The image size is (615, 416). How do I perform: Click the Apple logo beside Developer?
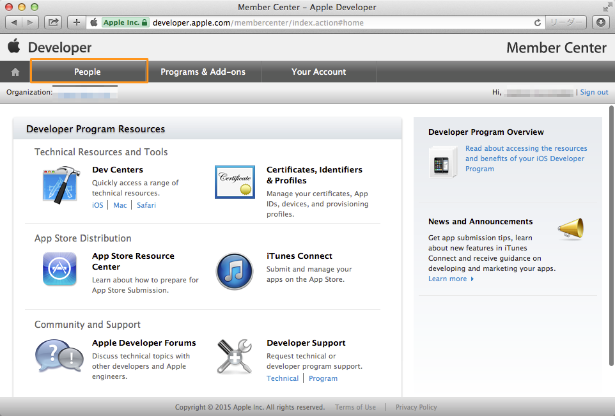point(14,46)
